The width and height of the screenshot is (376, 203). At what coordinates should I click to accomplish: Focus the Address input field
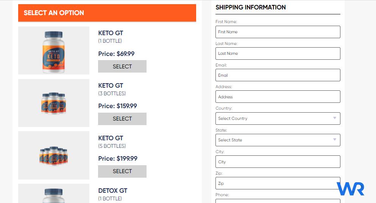click(278, 97)
